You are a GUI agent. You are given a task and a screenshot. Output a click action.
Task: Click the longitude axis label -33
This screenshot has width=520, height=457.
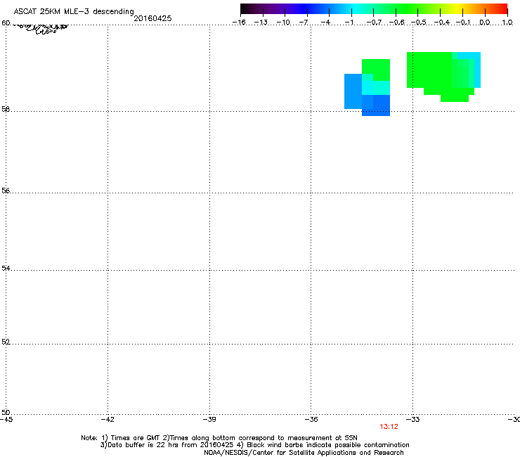tap(413, 420)
